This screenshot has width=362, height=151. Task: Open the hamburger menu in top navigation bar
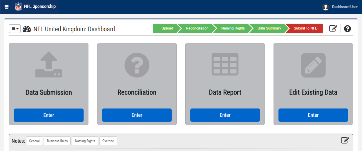click(7, 7)
